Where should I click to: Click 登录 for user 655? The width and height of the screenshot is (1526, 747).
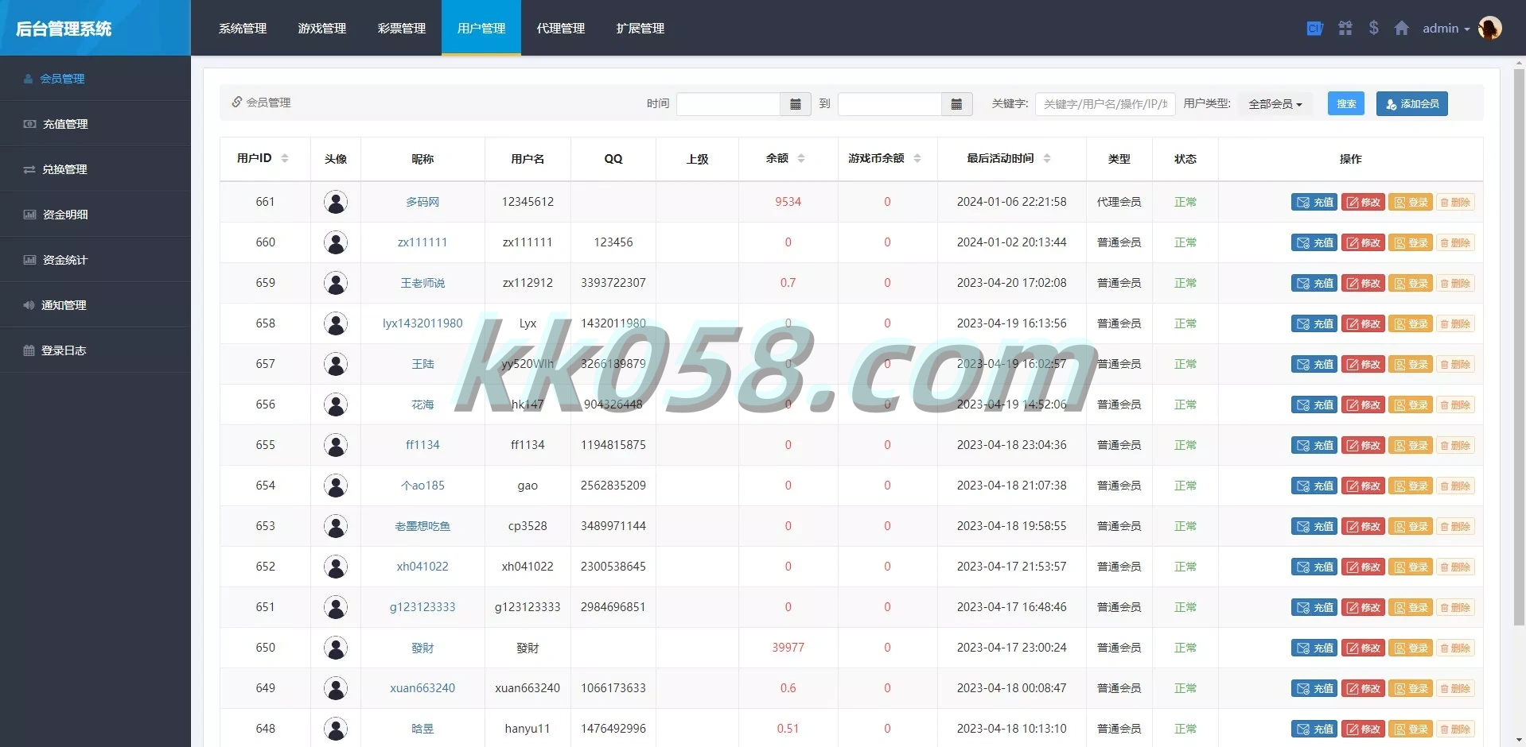1411,446
